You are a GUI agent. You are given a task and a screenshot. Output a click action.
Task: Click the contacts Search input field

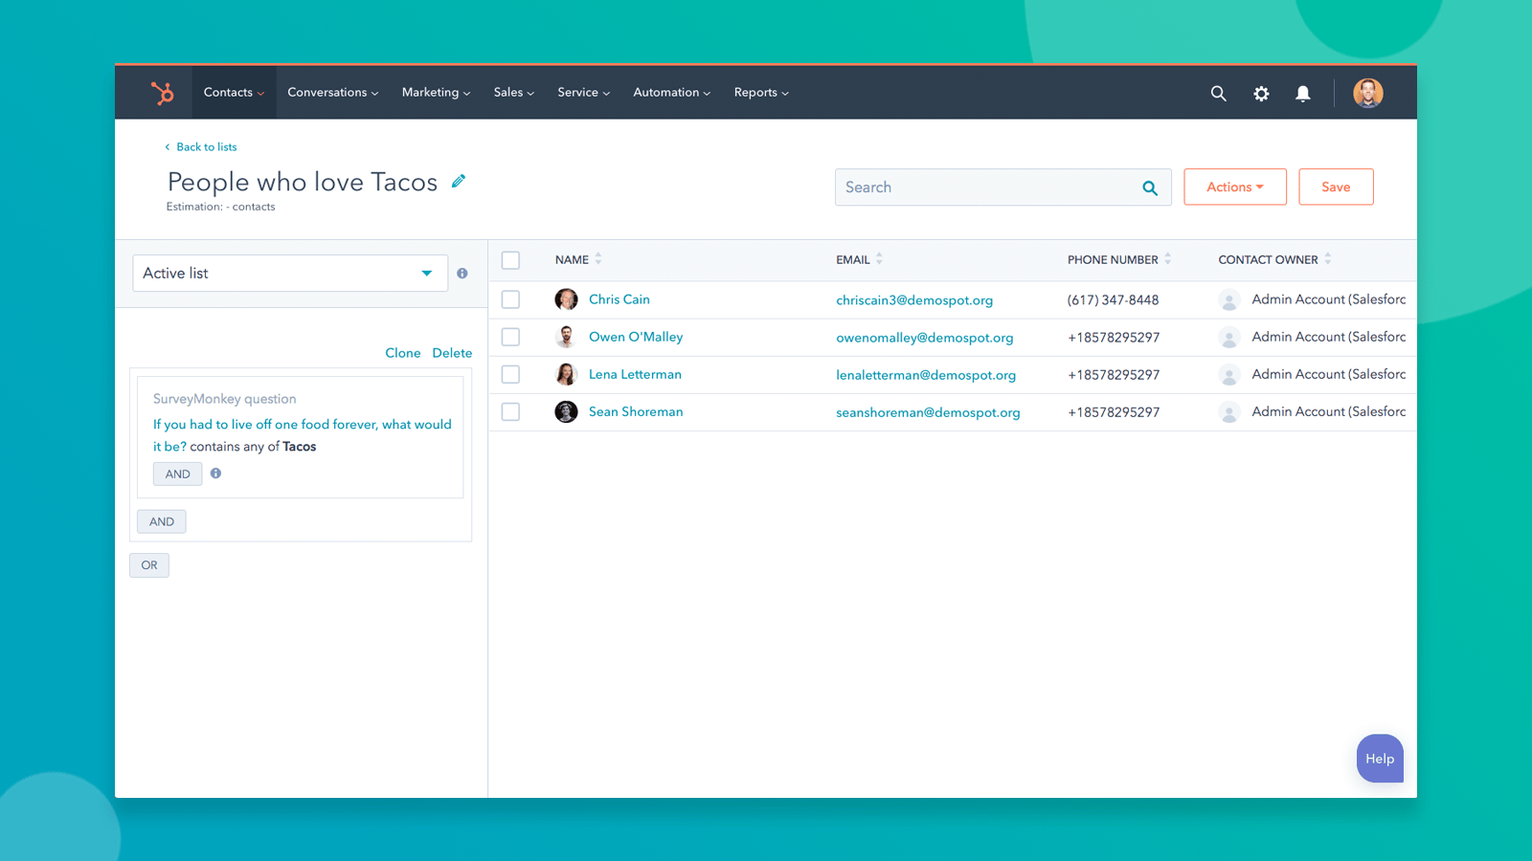click(x=986, y=188)
